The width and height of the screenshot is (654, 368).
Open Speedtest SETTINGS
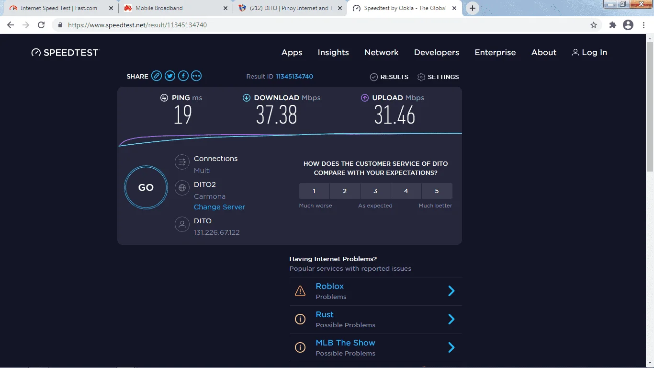pyautogui.click(x=438, y=77)
